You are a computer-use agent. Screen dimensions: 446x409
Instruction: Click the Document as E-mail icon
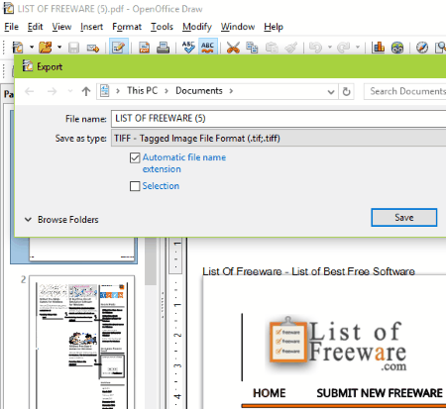point(93,49)
